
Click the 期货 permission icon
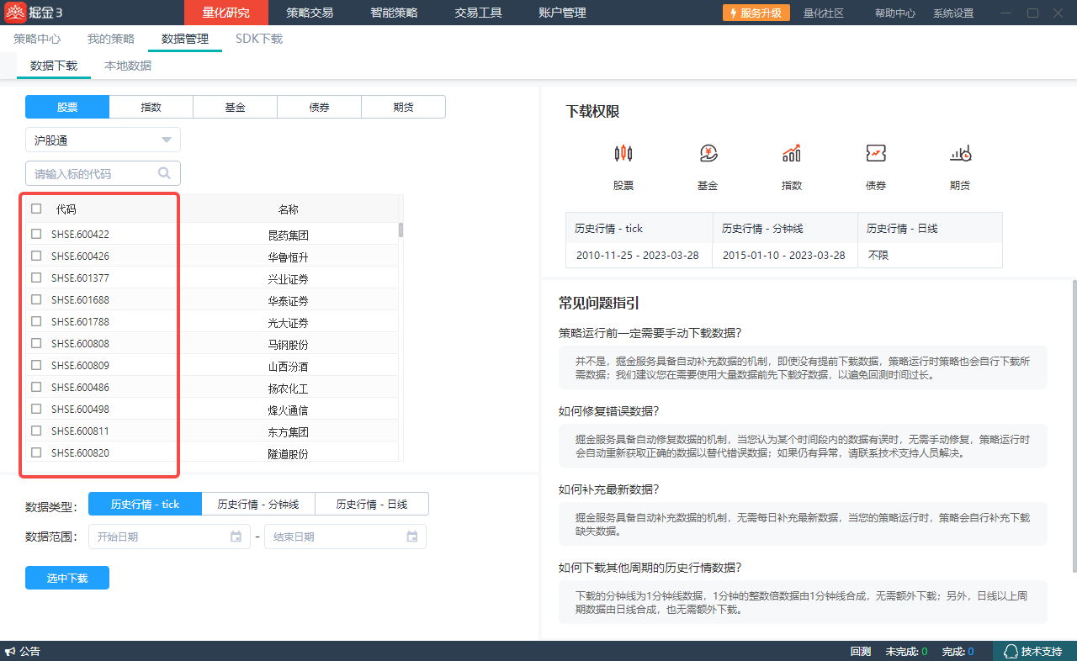[960, 153]
